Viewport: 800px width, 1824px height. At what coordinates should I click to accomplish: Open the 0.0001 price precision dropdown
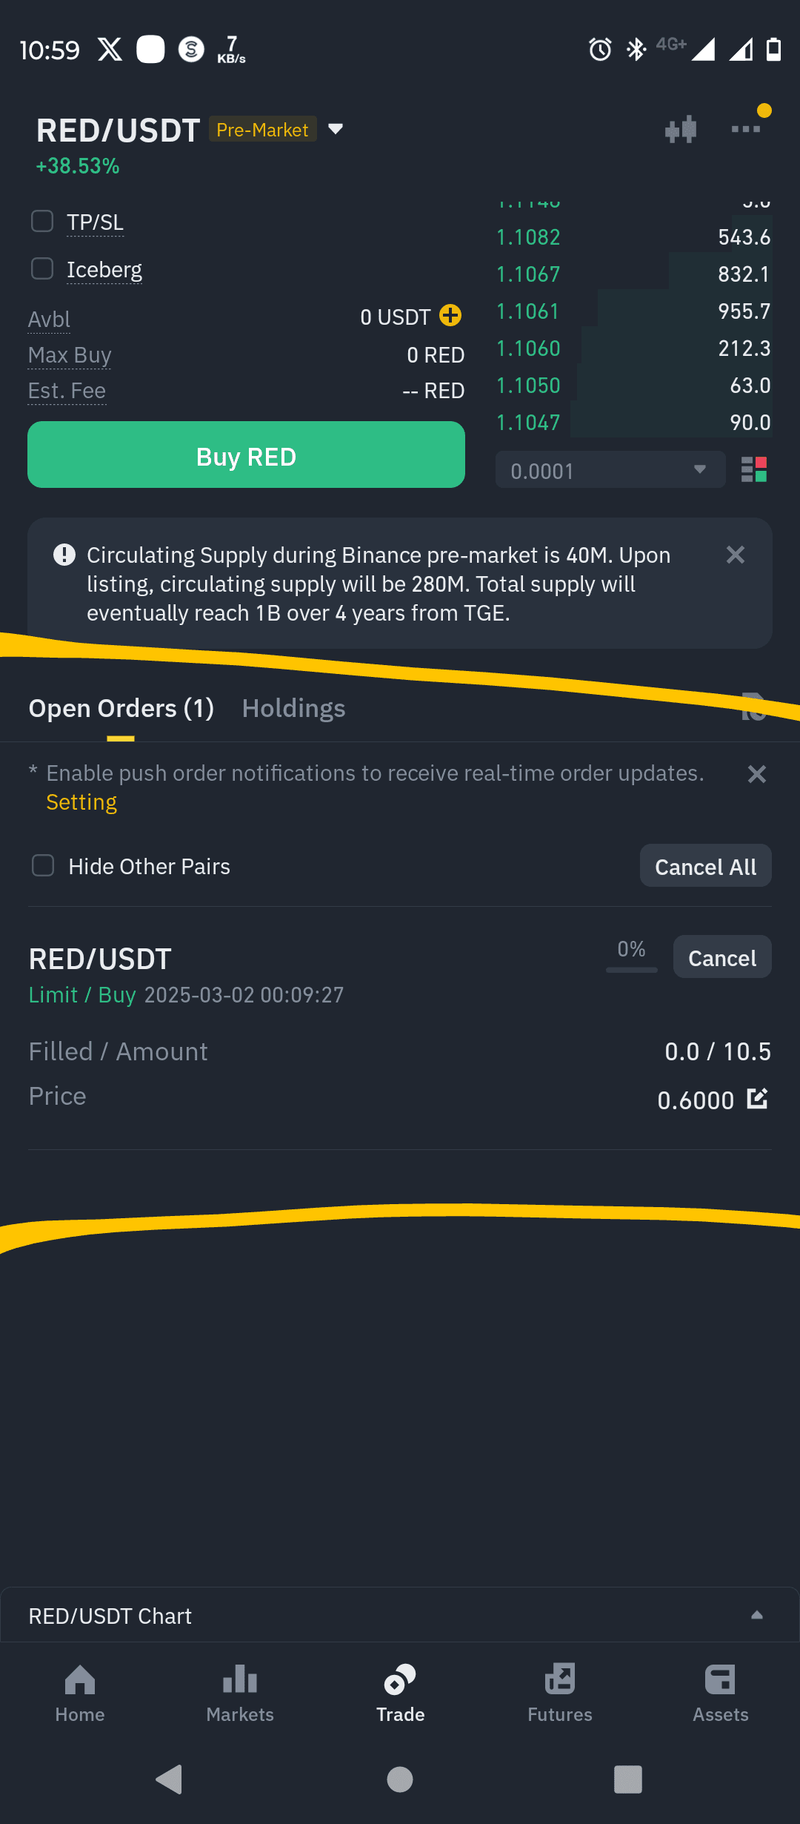(610, 470)
